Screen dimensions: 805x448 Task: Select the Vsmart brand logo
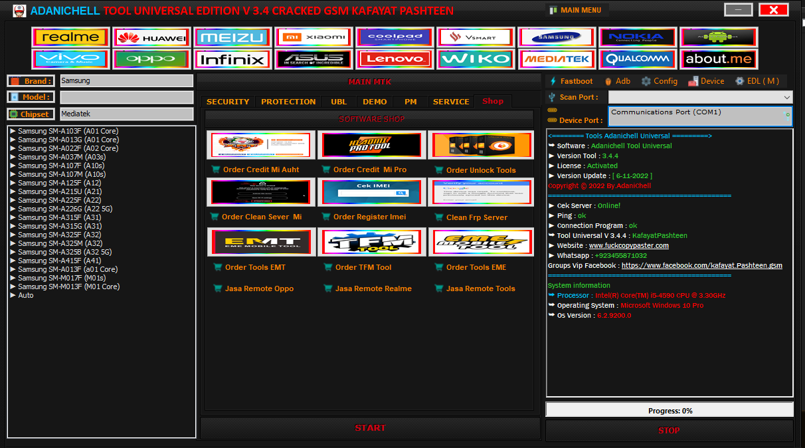pyautogui.click(x=476, y=37)
